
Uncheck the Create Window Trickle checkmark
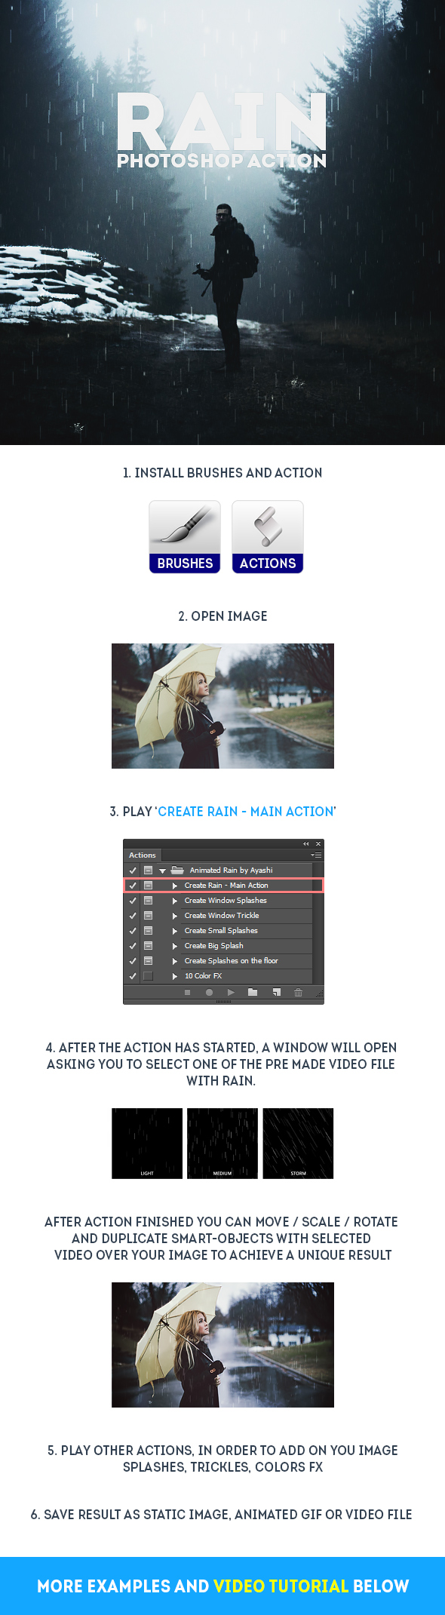tap(133, 915)
